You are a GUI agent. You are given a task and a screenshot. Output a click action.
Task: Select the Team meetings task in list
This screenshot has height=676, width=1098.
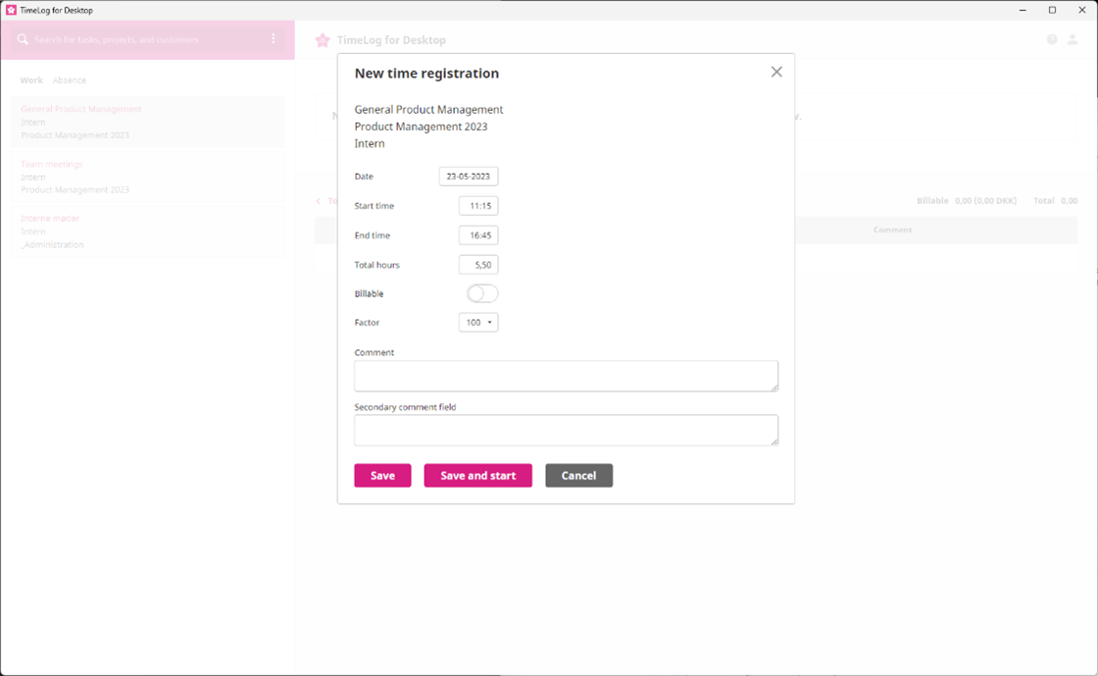pos(52,164)
